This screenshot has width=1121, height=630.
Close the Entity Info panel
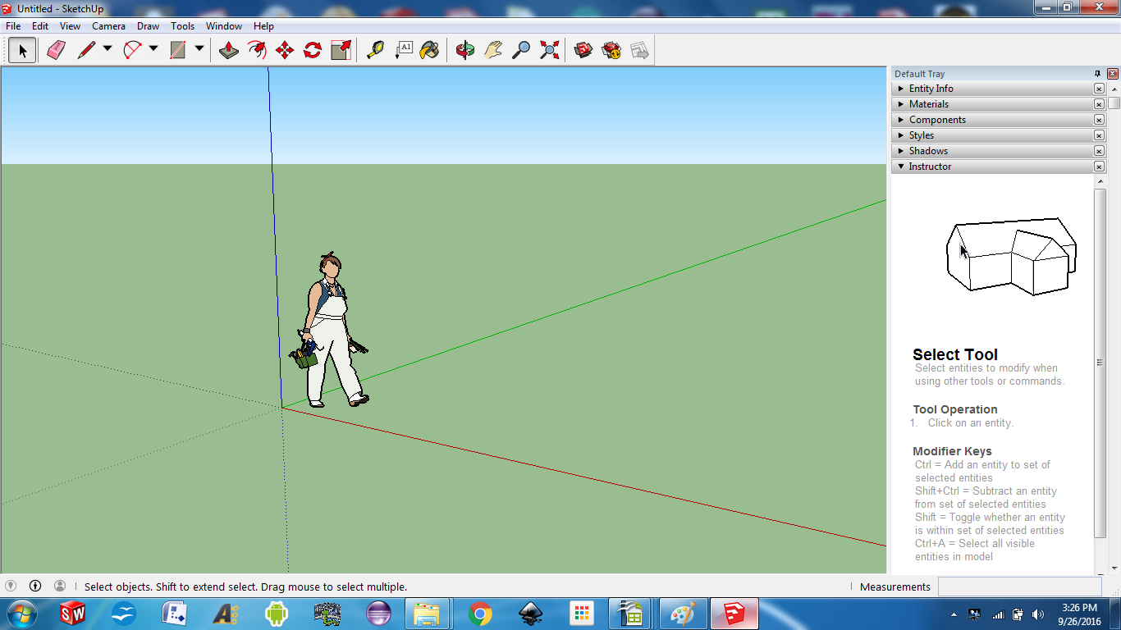1099,89
